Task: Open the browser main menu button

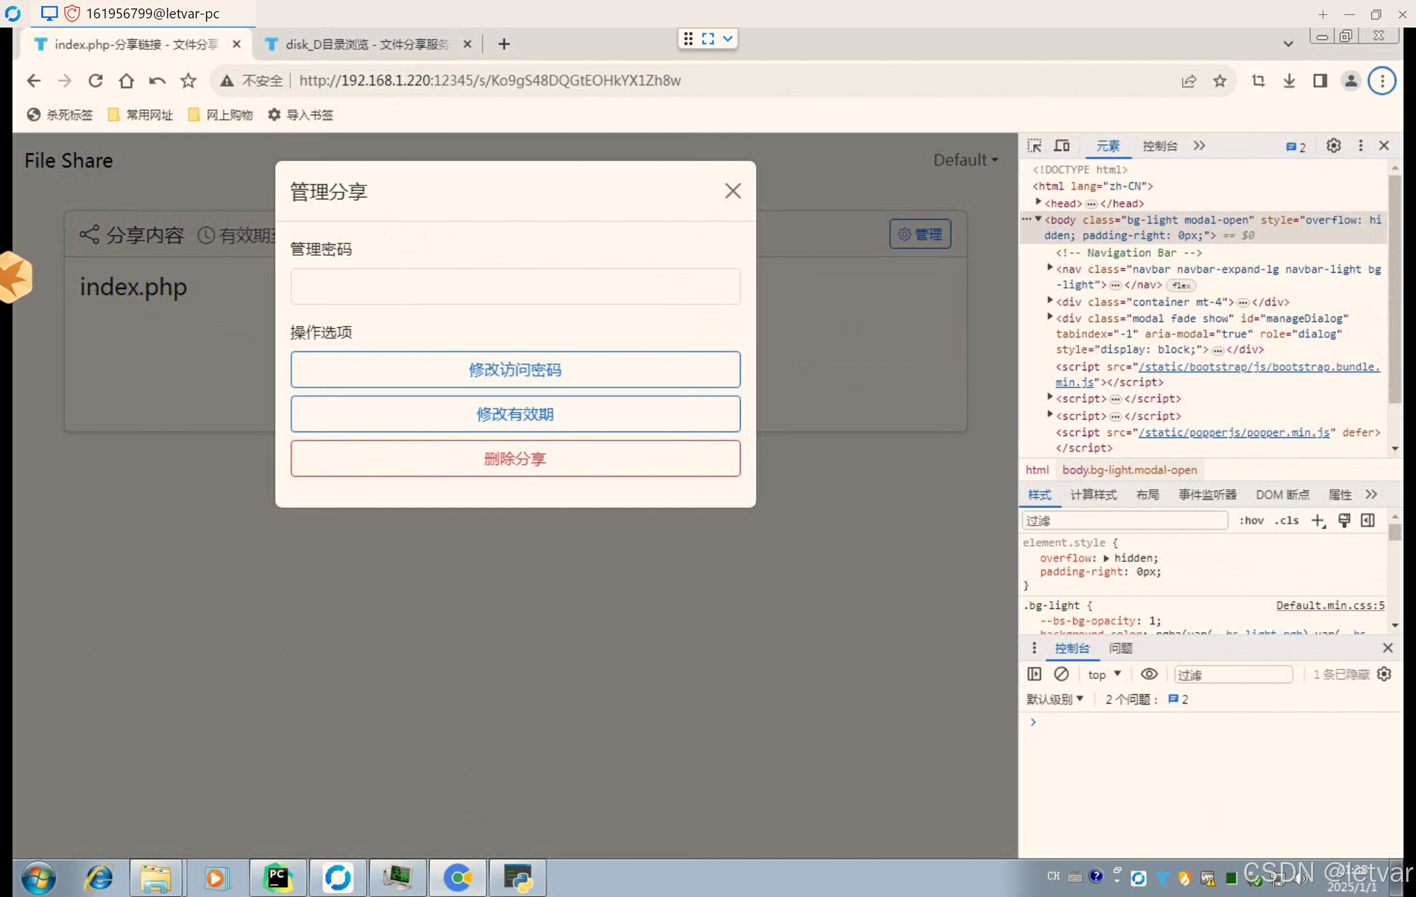Action: click(1382, 81)
